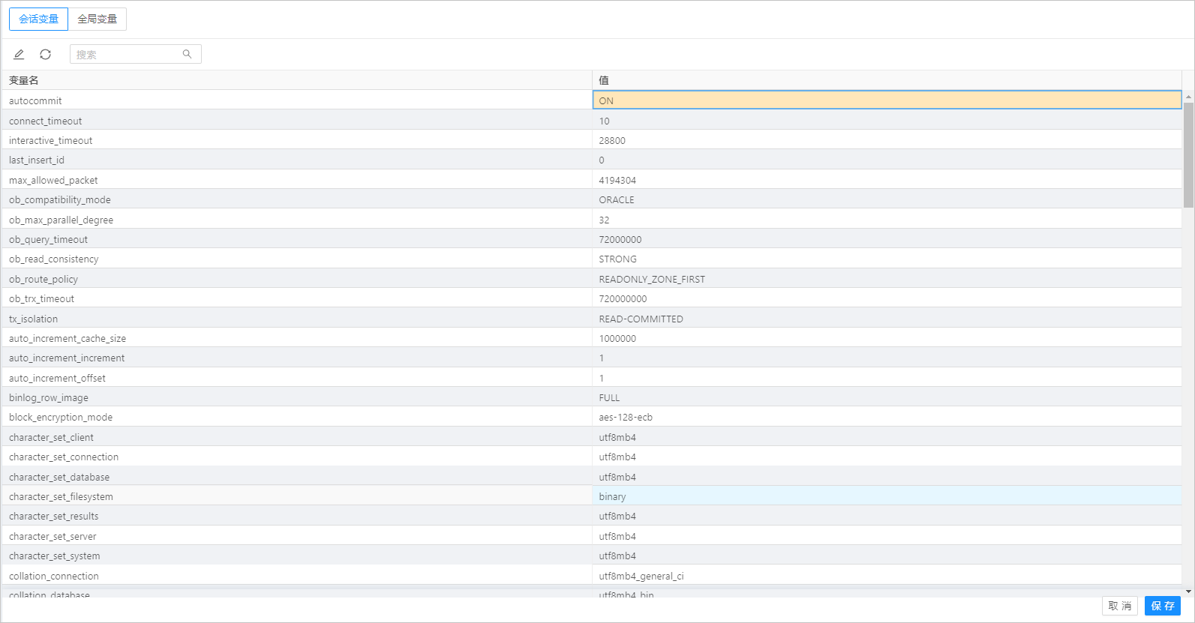Click scrollbar up arrow

click(1188, 97)
